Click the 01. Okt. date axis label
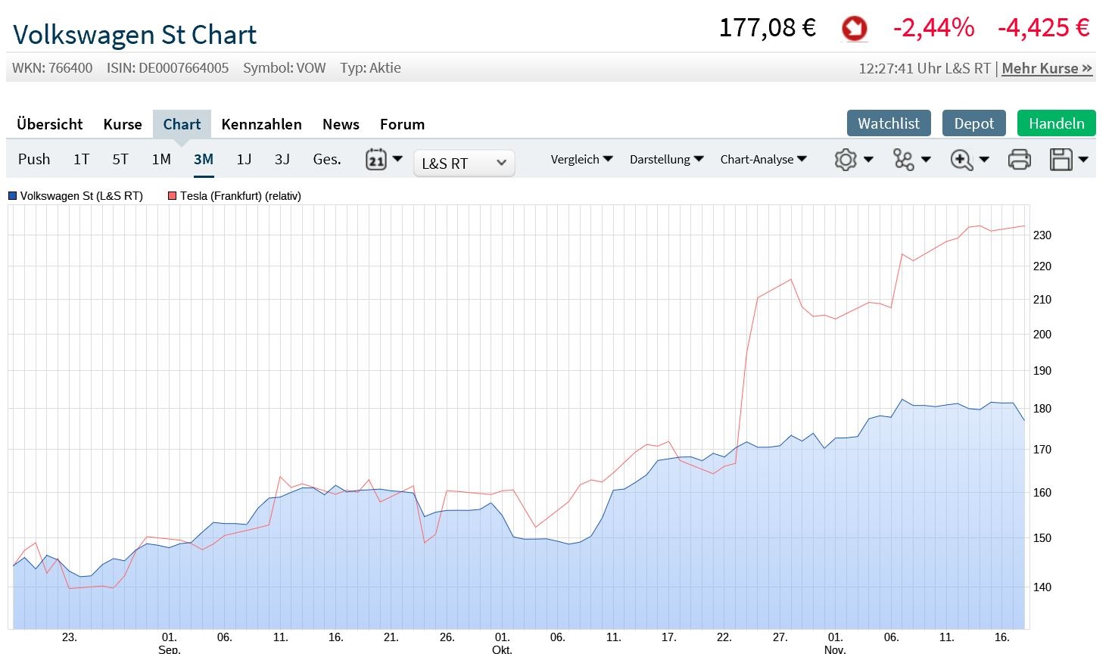This screenshot has width=1112, height=654. pyautogui.click(x=502, y=643)
